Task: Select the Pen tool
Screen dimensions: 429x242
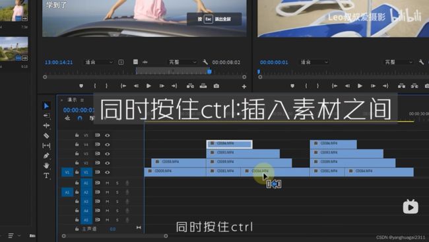Action: (x=46, y=155)
